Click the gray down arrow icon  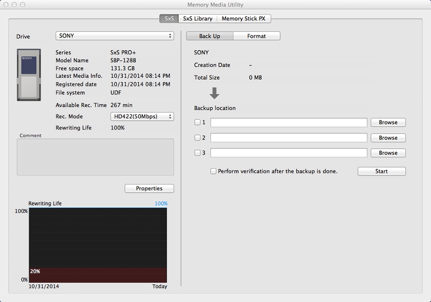tap(214, 93)
